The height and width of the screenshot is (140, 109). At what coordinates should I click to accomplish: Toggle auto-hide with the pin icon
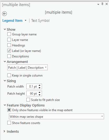[x=102, y=4]
